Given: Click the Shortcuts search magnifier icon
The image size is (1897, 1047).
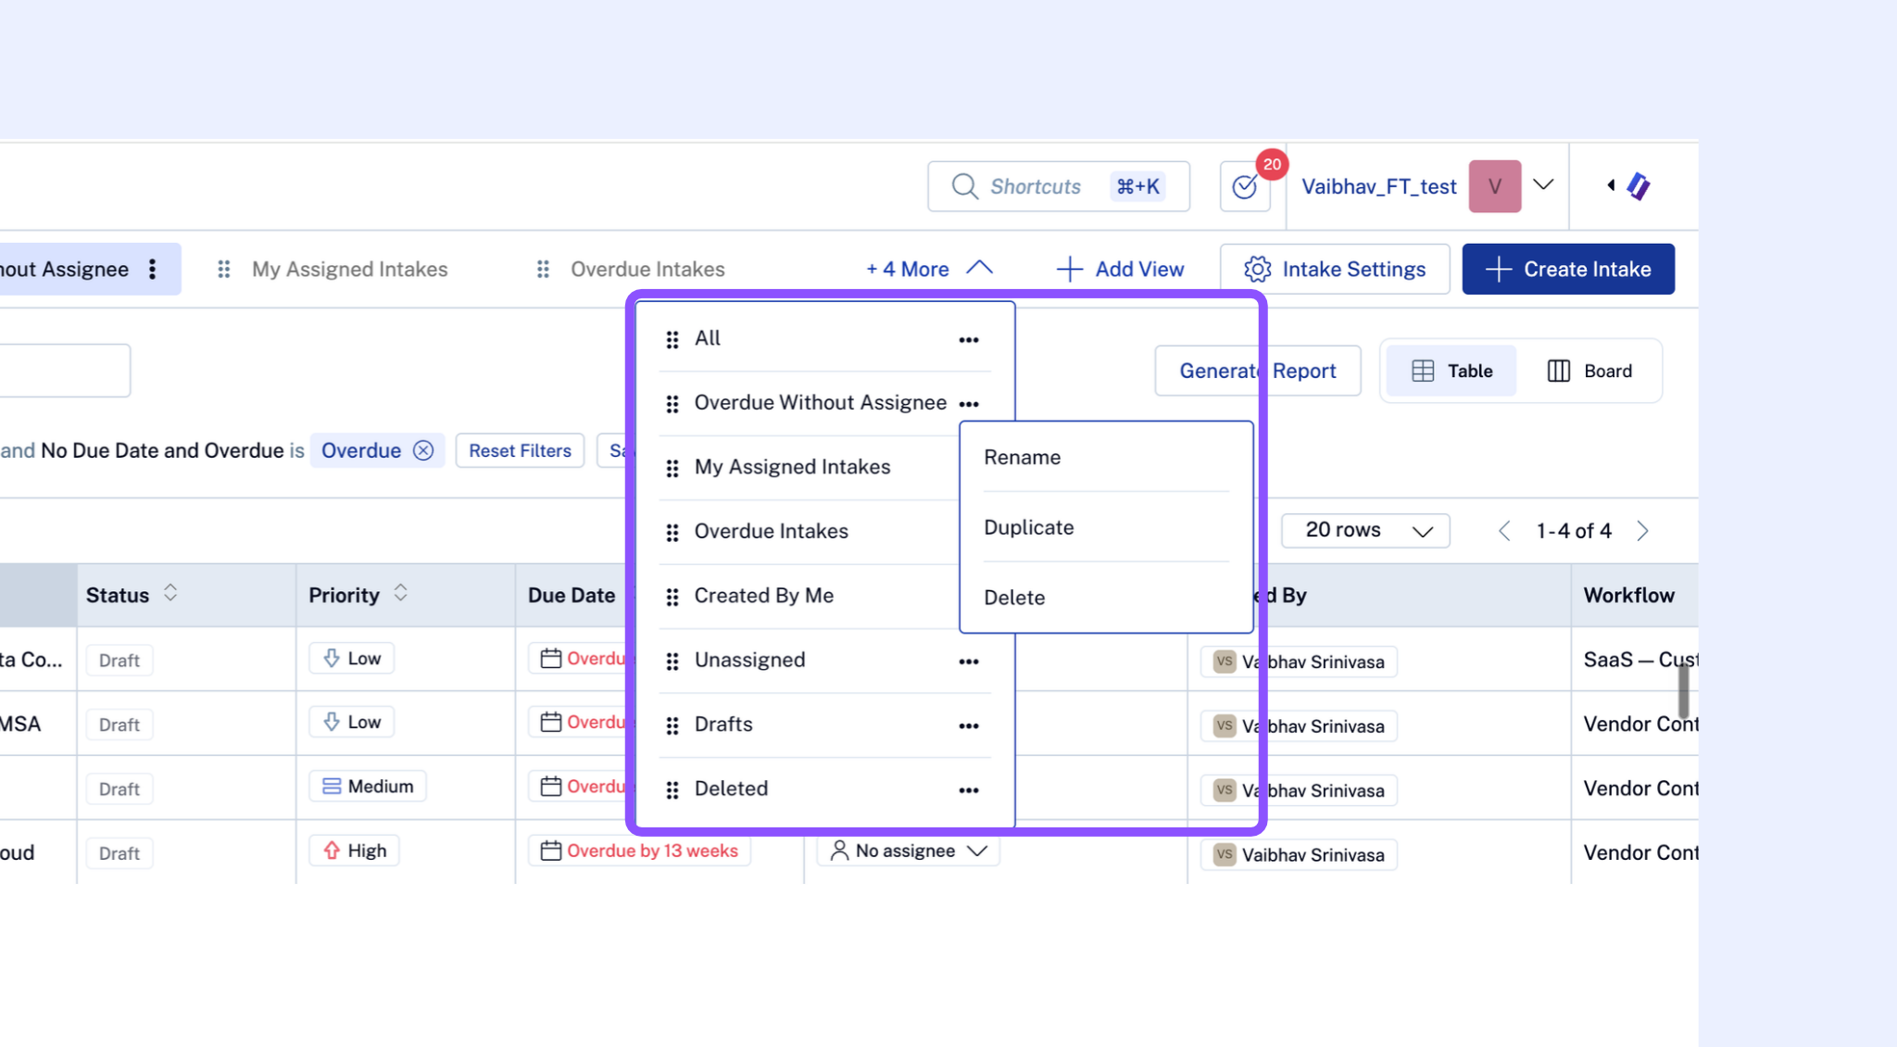Looking at the screenshot, I should click(x=964, y=186).
